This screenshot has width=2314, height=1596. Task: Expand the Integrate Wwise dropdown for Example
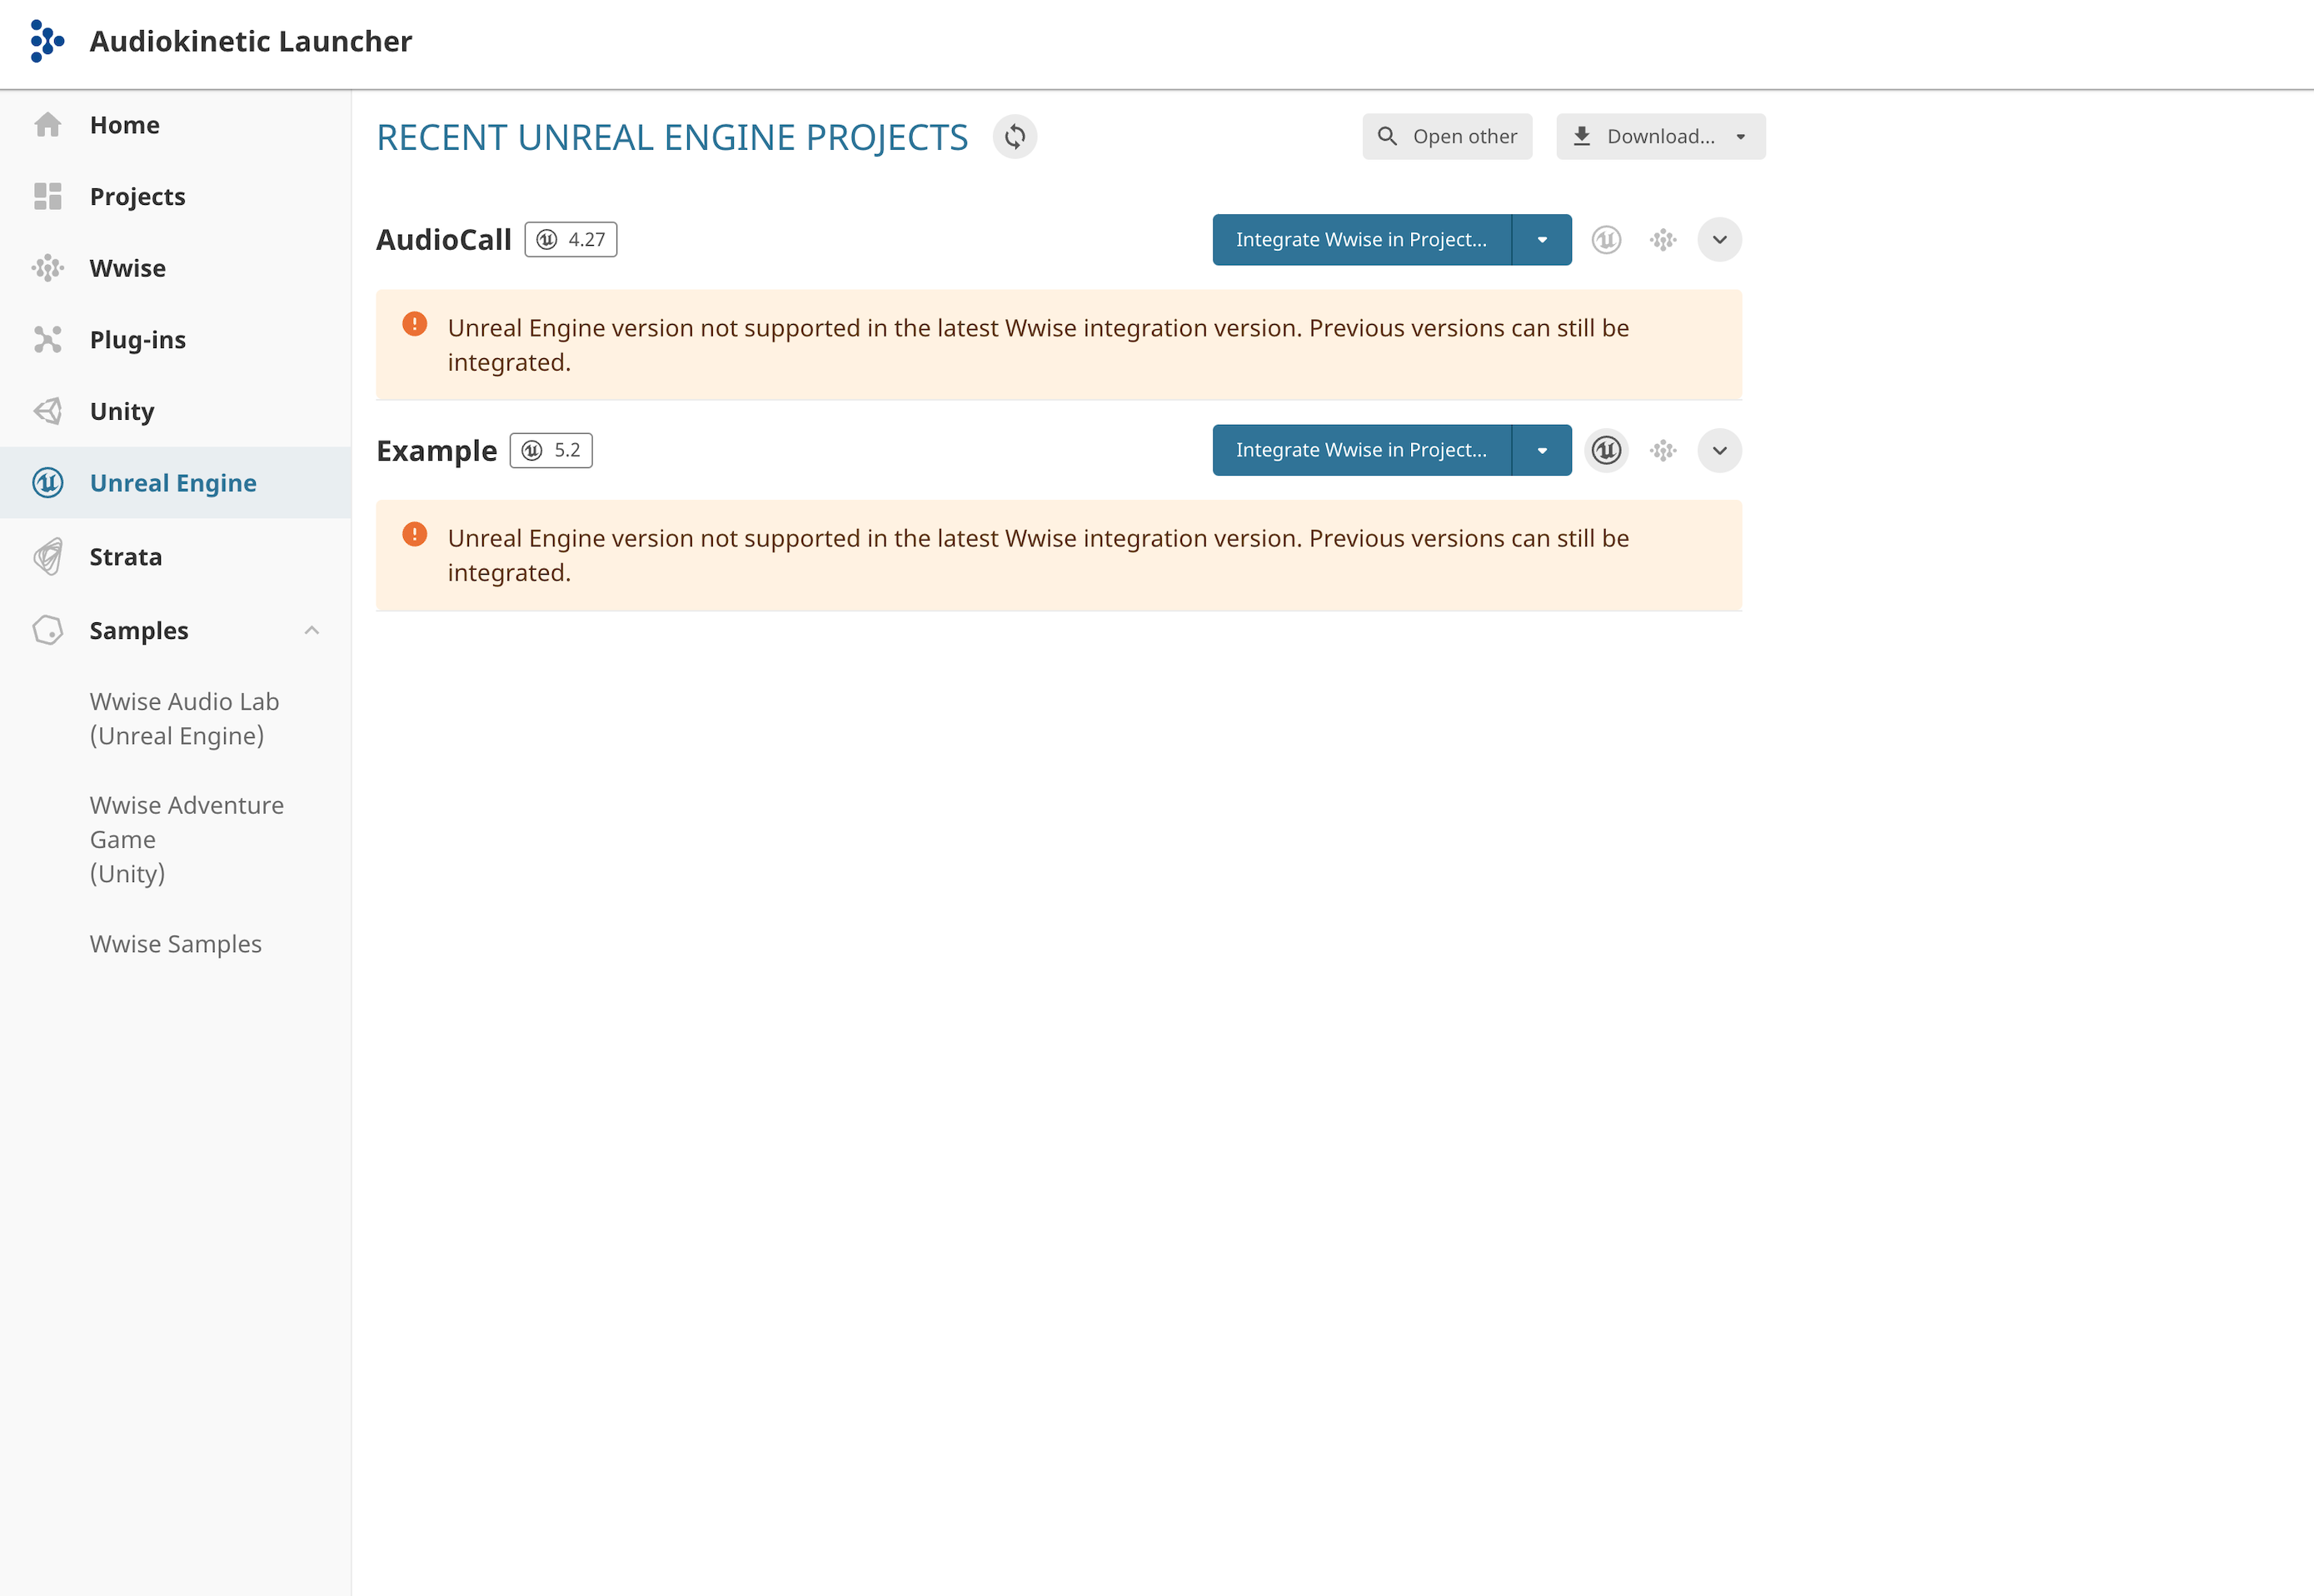pyautogui.click(x=1542, y=450)
